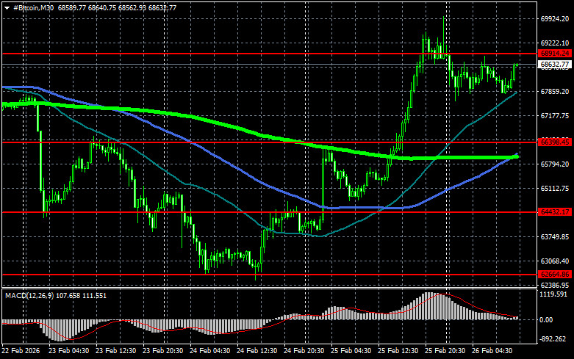Click the red 68914.24 price level label
The image size is (574, 359).
point(556,54)
